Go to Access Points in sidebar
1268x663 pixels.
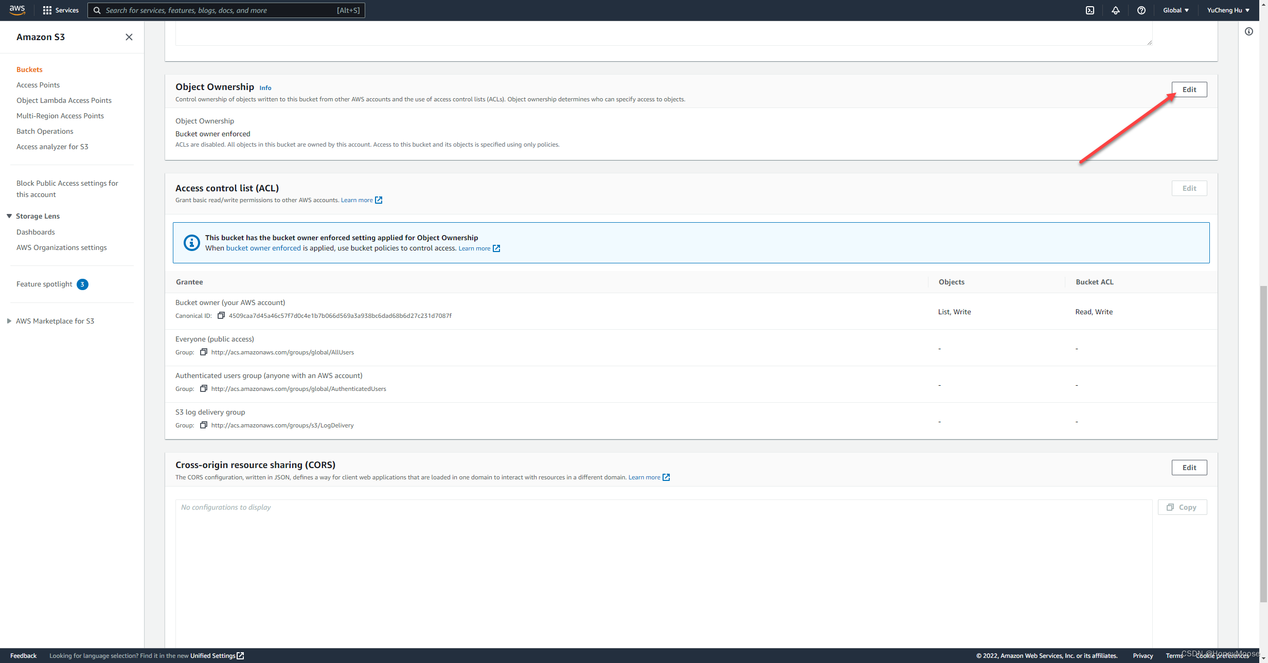38,85
